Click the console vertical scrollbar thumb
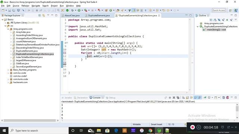The image size is (239, 134). click(237, 109)
